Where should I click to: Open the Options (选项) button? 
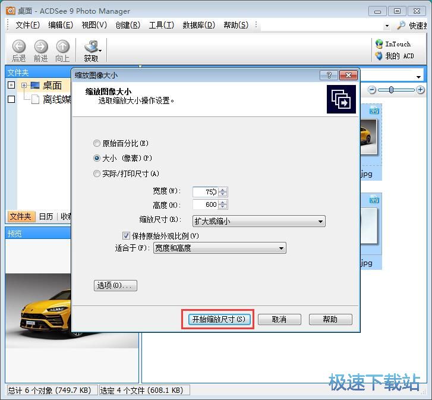115,285
